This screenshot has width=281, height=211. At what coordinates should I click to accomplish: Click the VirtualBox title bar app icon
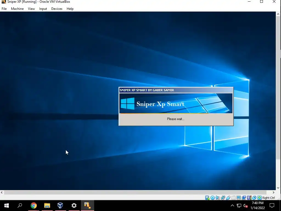tap(4, 2)
